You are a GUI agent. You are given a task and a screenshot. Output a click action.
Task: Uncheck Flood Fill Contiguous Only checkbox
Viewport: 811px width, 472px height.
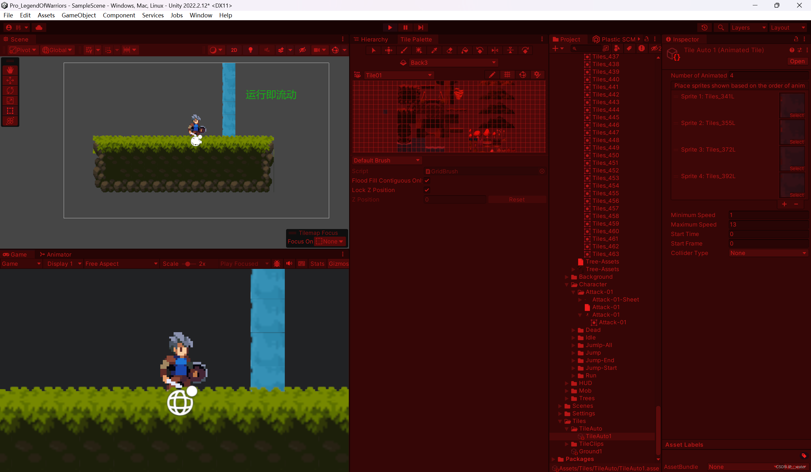[x=427, y=181]
